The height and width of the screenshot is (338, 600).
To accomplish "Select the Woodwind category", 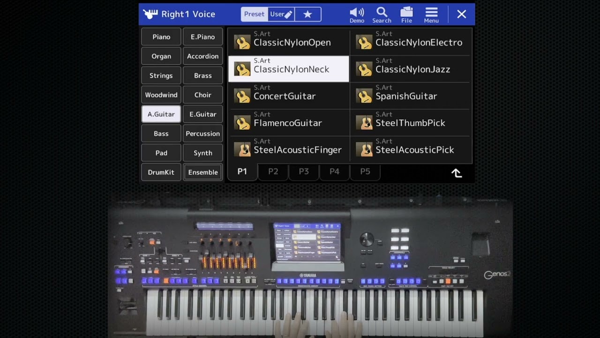I will [x=161, y=95].
